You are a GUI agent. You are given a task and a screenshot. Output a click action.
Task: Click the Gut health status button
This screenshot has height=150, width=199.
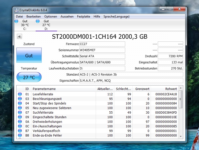pyautogui.click(x=29, y=55)
